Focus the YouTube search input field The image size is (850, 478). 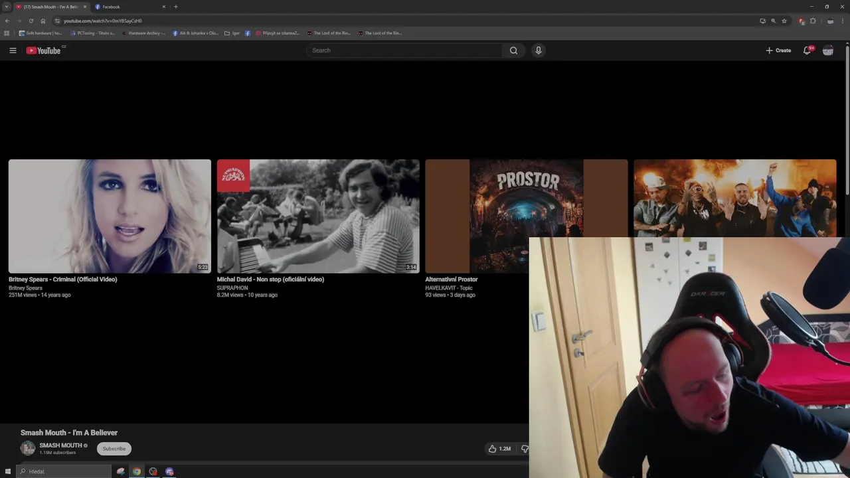[x=405, y=50]
